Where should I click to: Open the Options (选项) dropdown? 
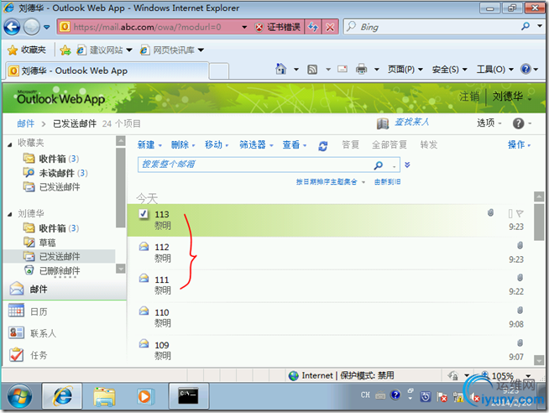click(489, 123)
